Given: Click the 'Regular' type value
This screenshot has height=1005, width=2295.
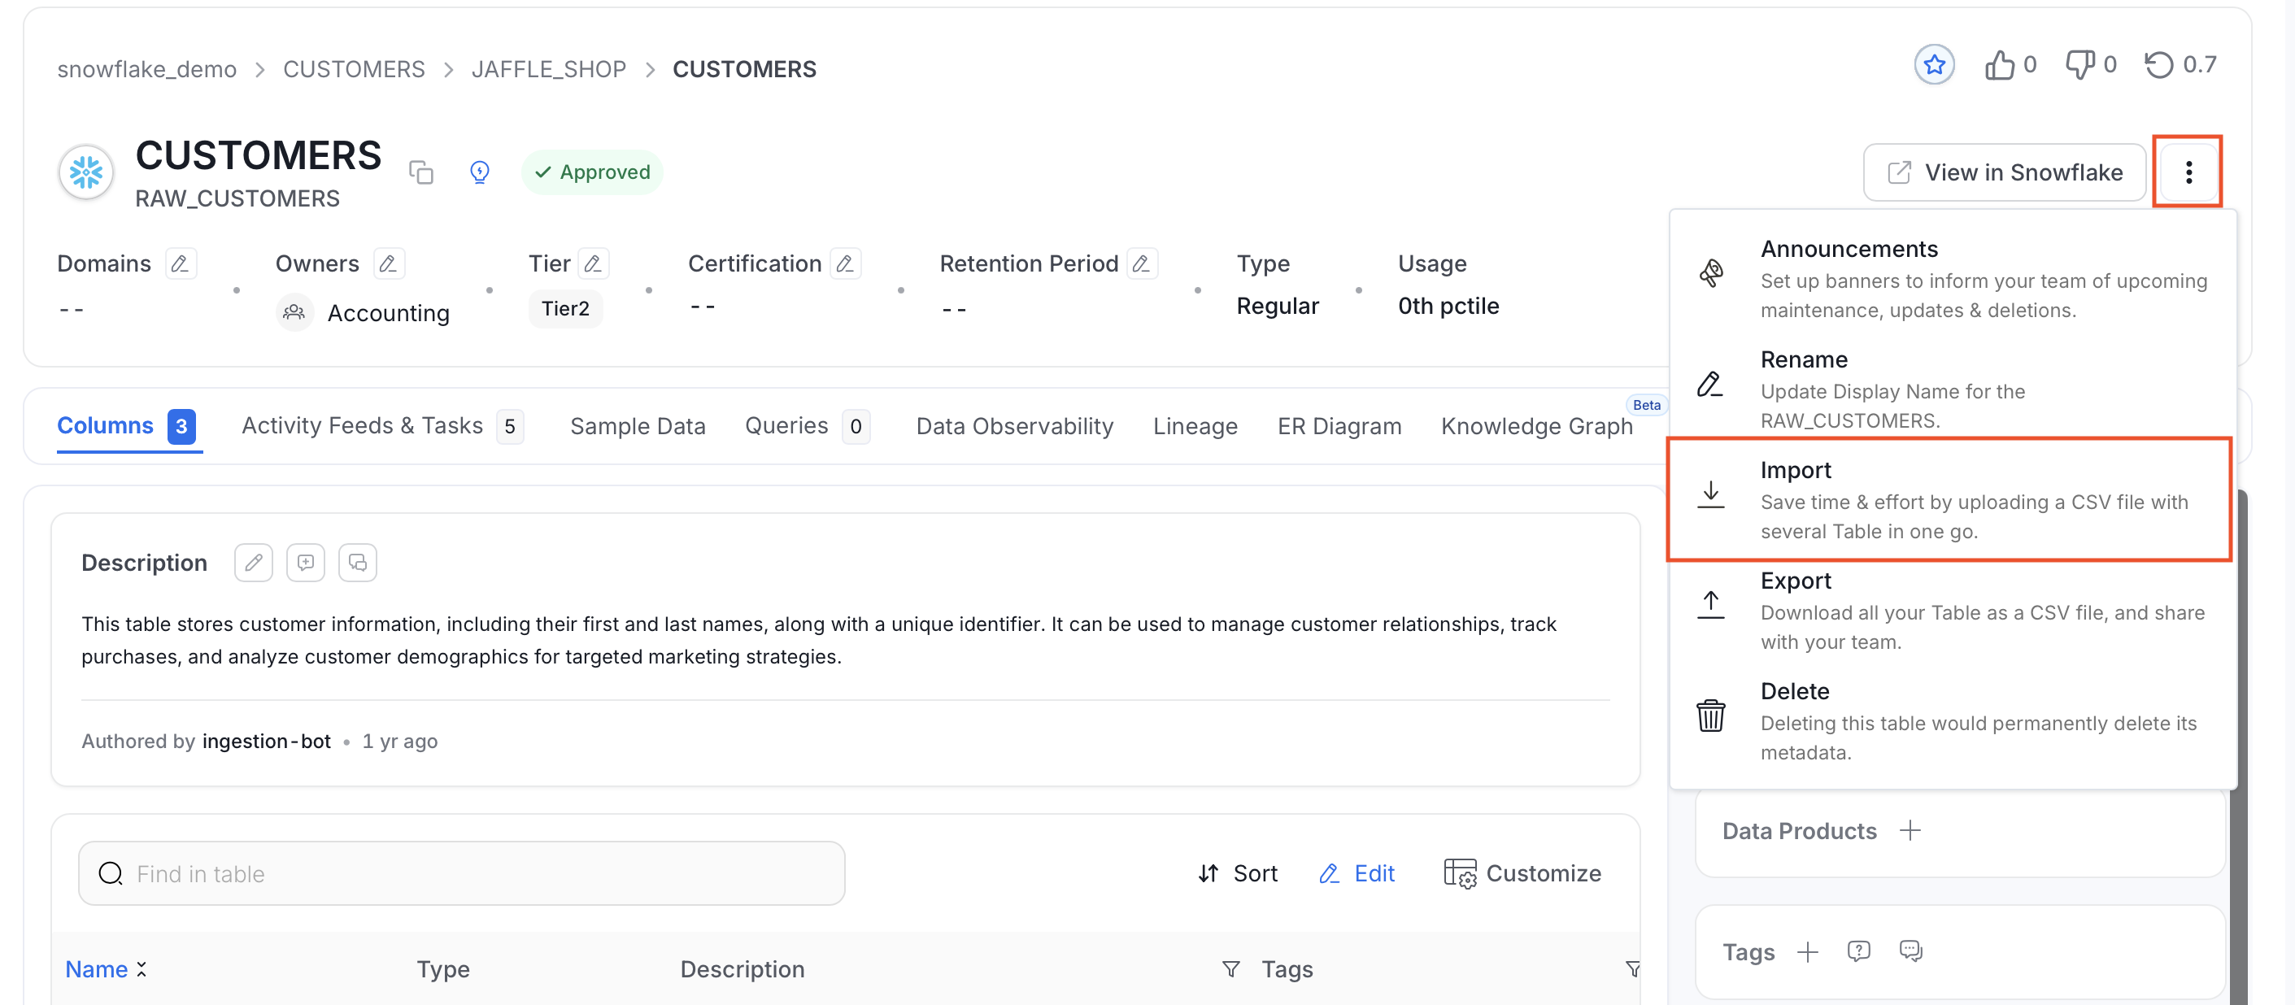Looking at the screenshot, I should point(1278,306).
